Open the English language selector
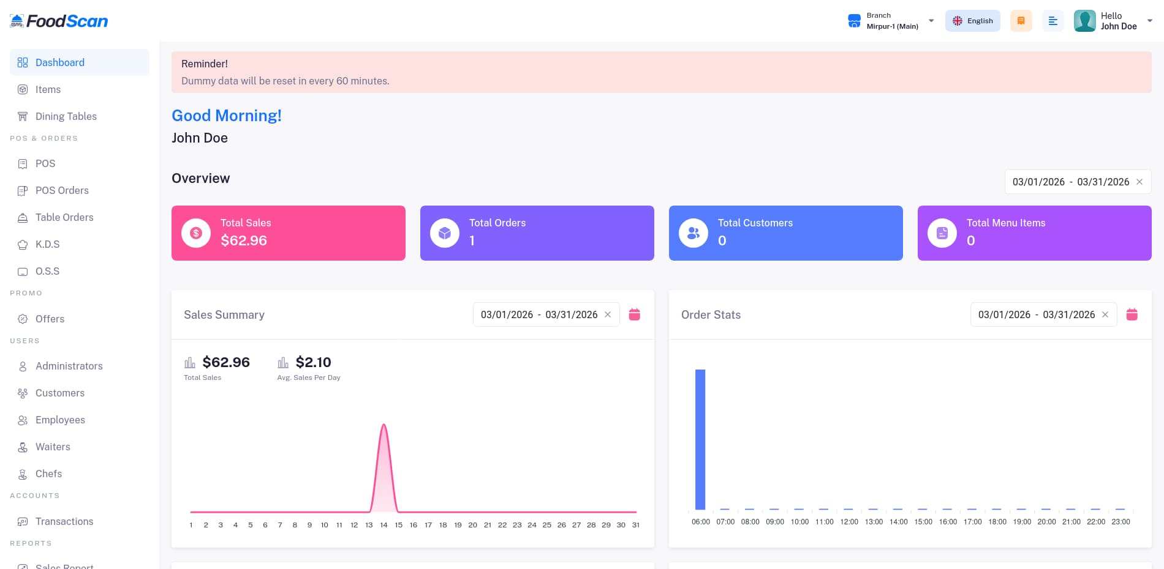The height and width of the screenshot is (569, 1164). (973, 21)
